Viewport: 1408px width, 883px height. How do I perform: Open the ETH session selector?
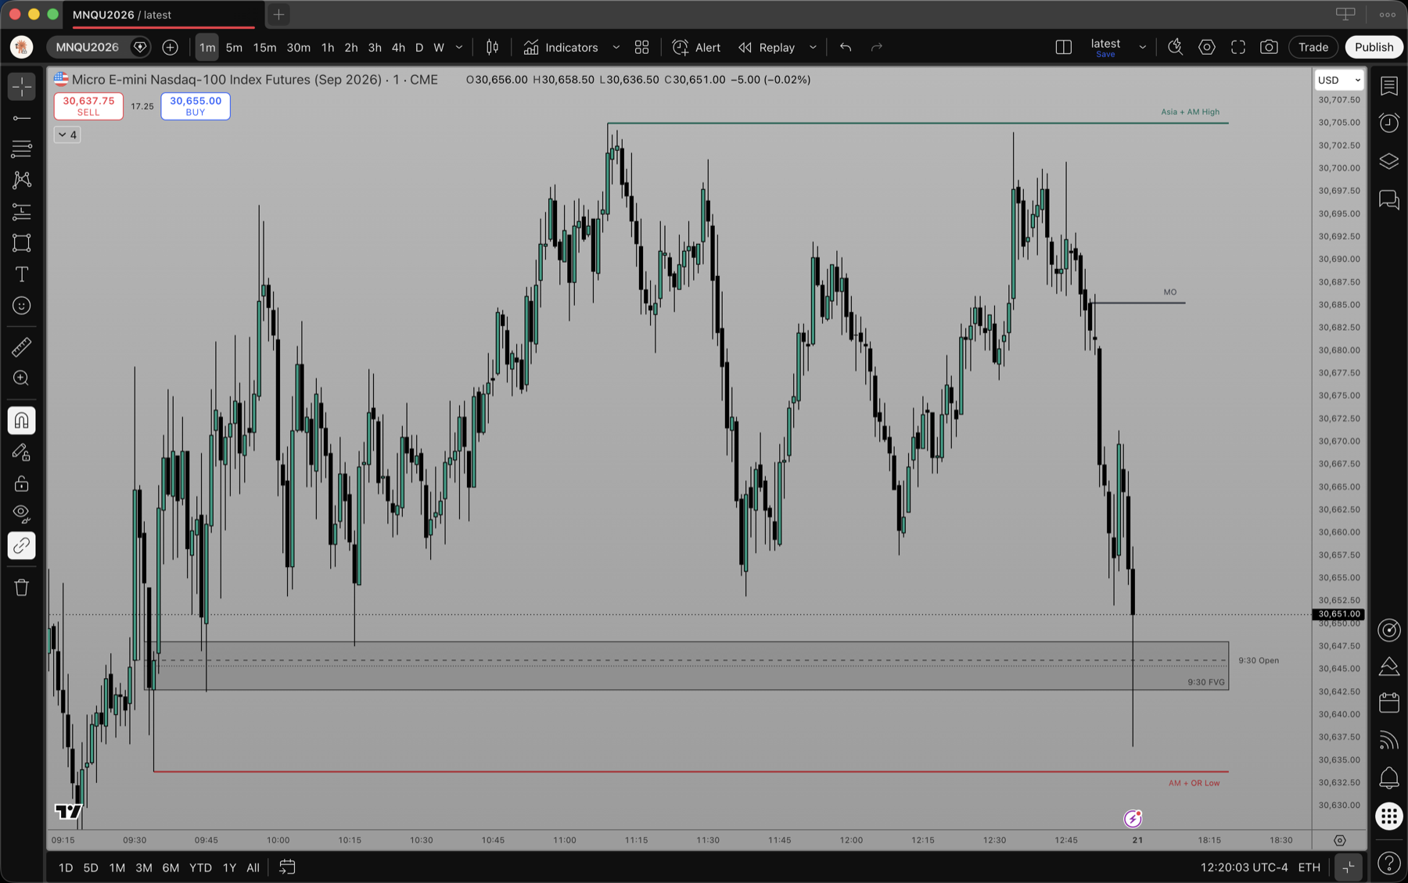(x=1309, y=867)
